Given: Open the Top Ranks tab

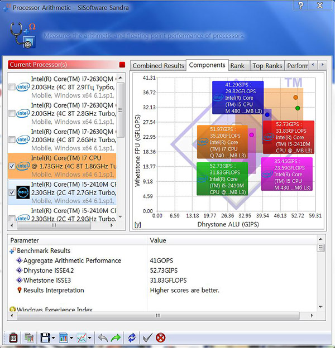Looking at the screenshot, I should 267,66.
